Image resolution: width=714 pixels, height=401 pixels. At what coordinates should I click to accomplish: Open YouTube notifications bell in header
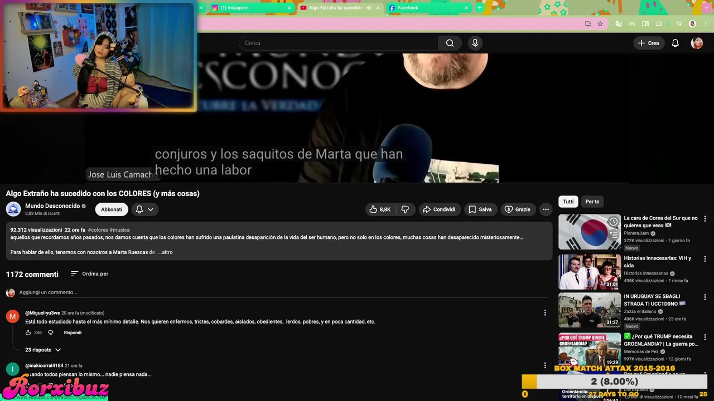click(x=675, y=43)
